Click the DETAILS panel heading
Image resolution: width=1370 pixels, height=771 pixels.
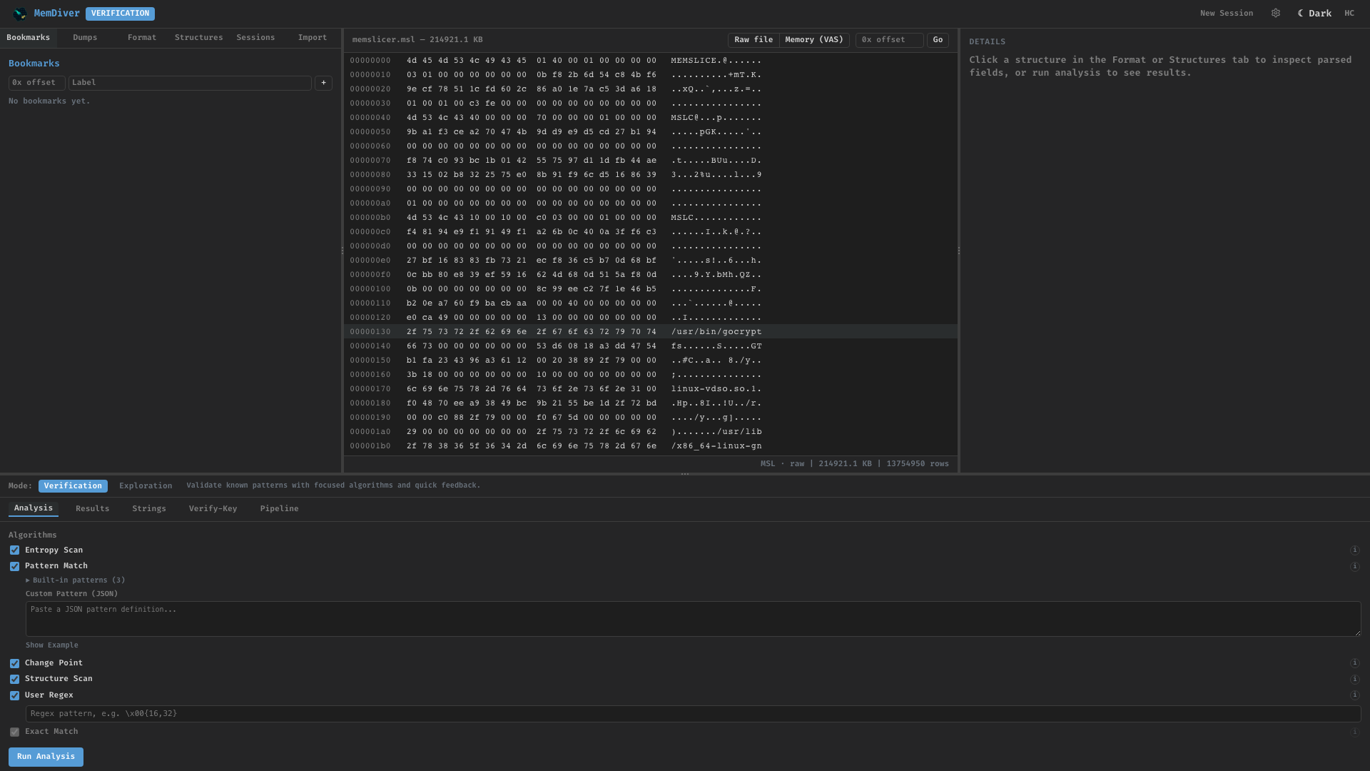[988, 42]
